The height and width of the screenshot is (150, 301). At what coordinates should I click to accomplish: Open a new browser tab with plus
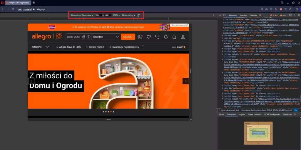[x=34, y=3]
